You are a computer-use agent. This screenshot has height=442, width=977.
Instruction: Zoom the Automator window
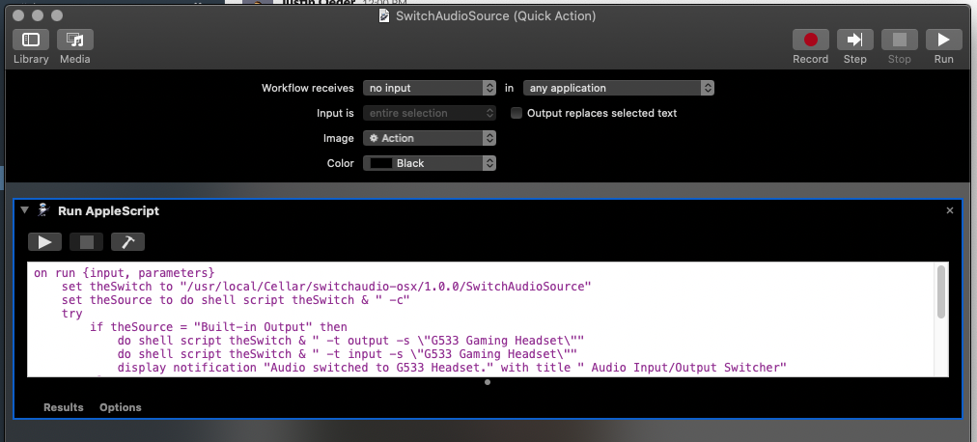click(57, 14)
